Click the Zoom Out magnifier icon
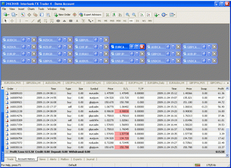 tap(134, 15)
